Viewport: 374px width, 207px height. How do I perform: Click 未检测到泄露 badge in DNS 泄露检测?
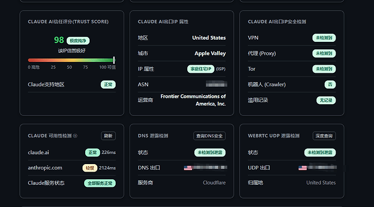pos(210,153)
